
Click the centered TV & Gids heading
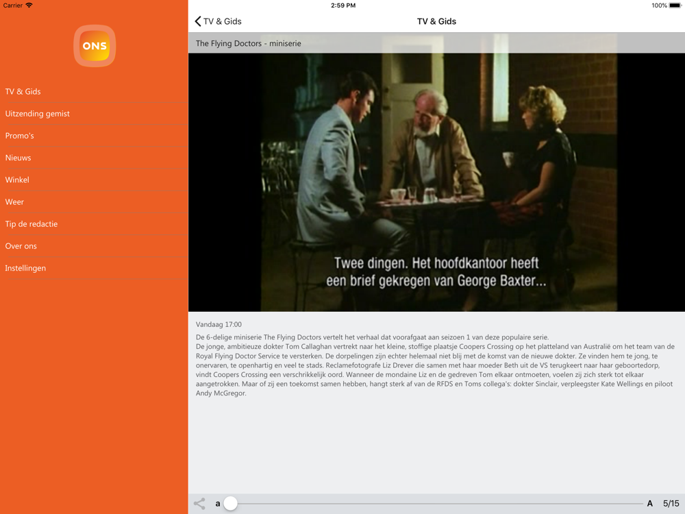pos(436,21)
